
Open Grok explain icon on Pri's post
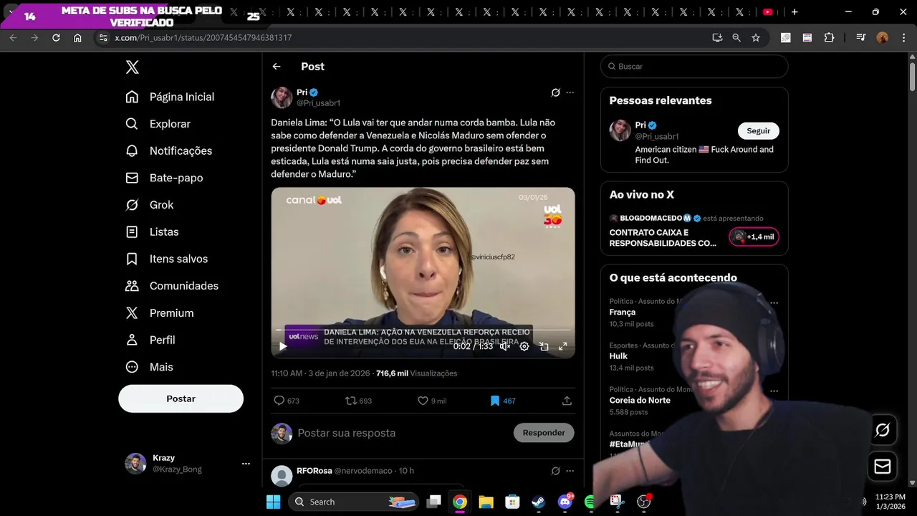click(x=555, y=92)
